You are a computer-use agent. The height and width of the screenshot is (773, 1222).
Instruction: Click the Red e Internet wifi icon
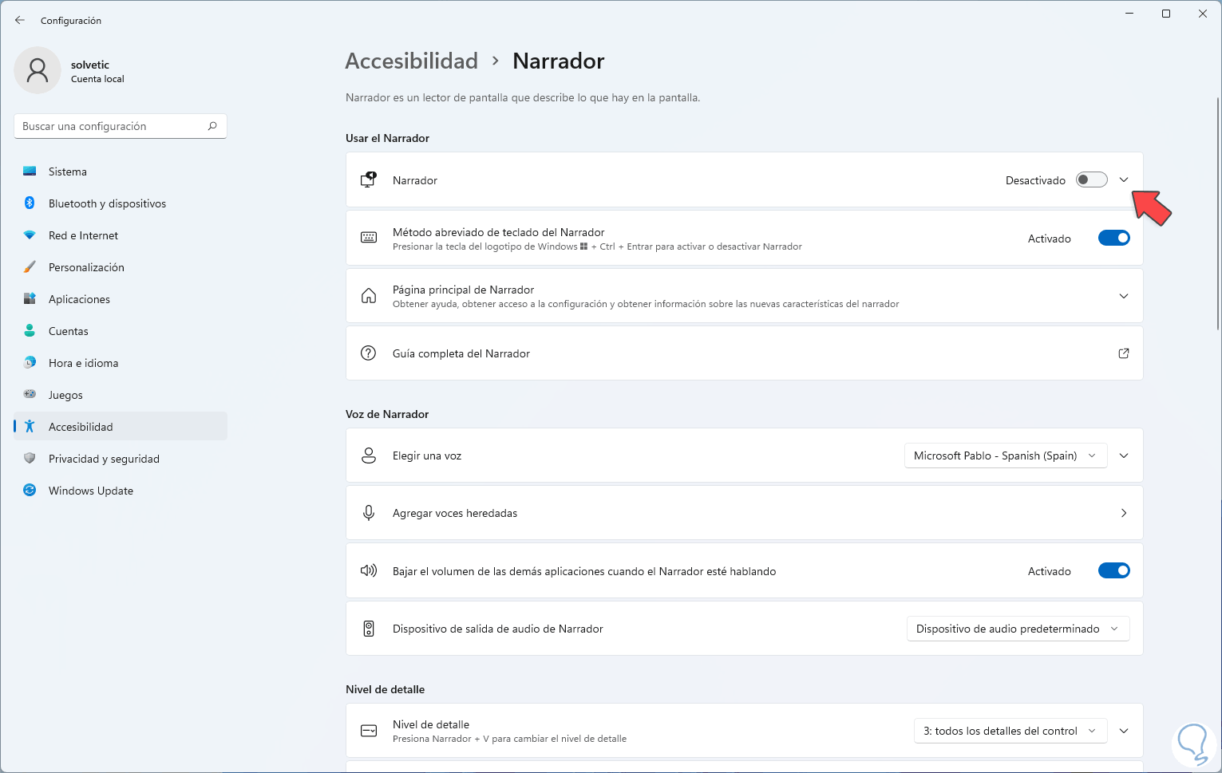pyautogui.click(x=30, y=235)
